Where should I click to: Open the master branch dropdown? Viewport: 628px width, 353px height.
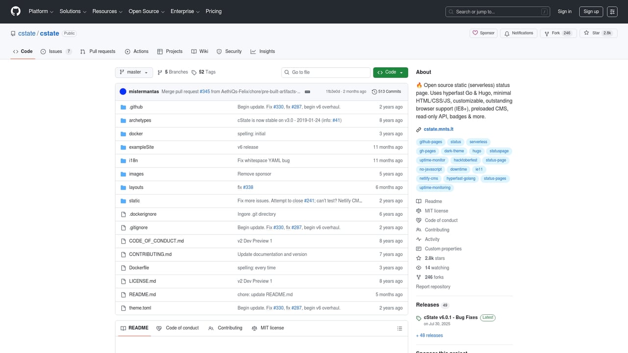click(134, 72)
